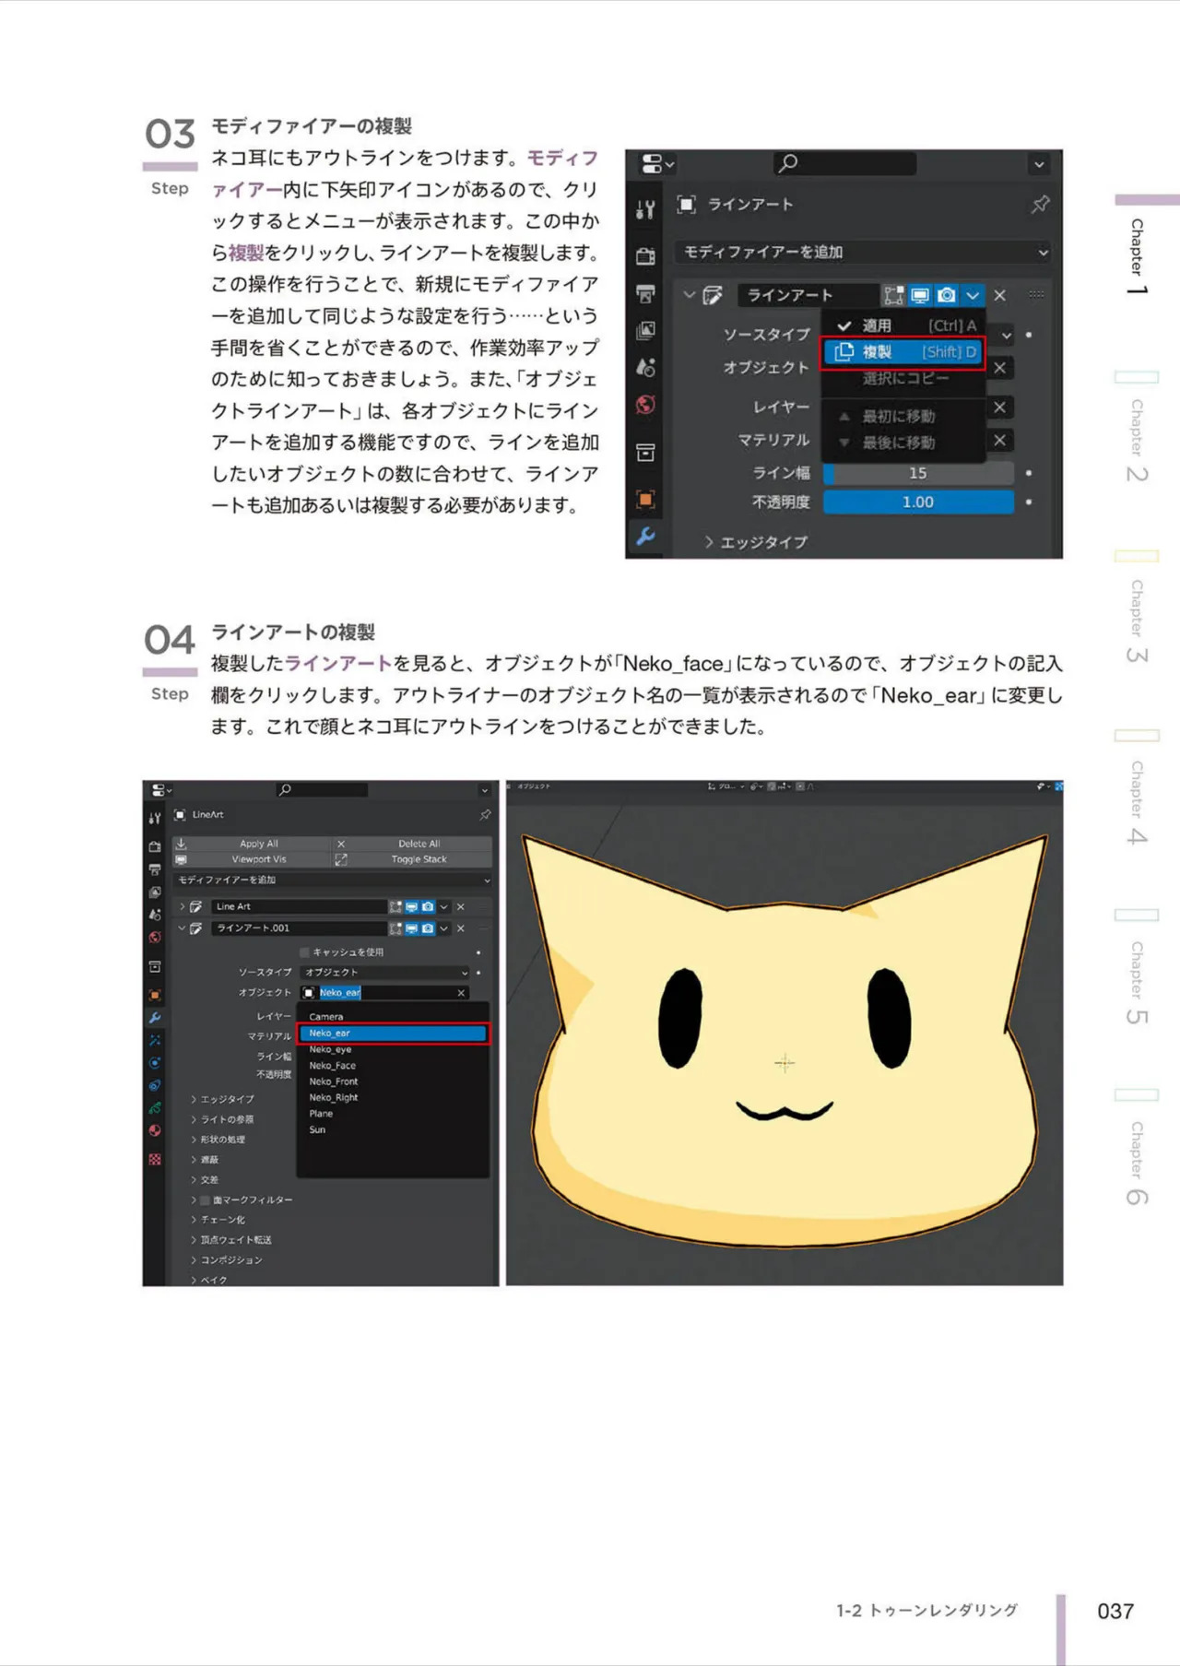
Task: Adjust the ライン幅 slider showing 15
Action: pyautogui.click(x=918, y=473)
